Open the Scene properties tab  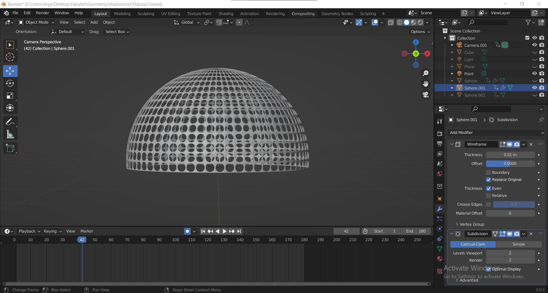pos(440,164)
